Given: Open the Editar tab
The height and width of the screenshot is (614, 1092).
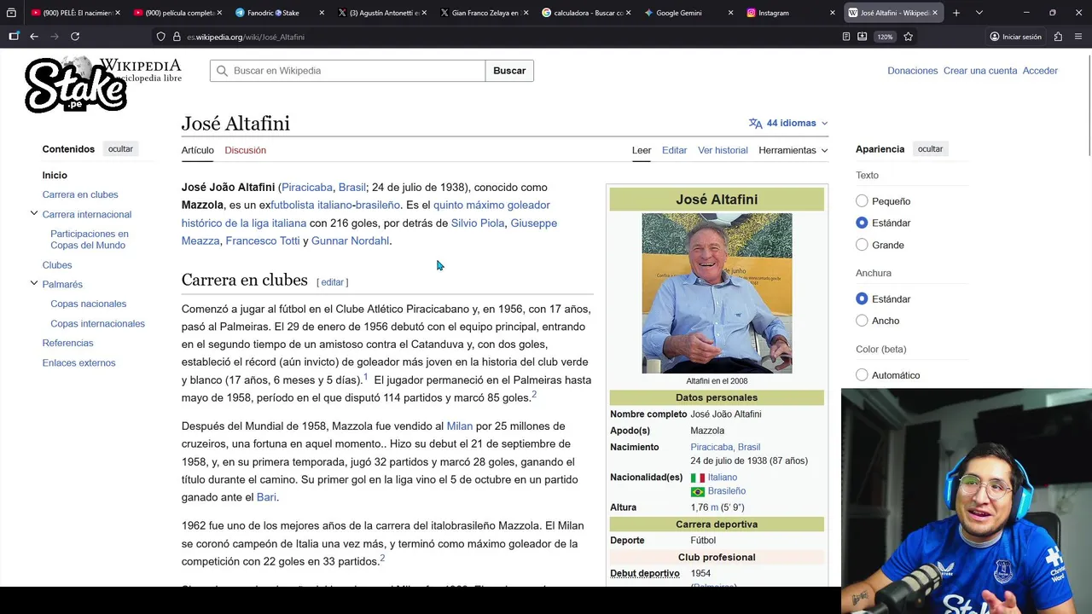Looking at the screenshot, I should (x=674, y=150).
